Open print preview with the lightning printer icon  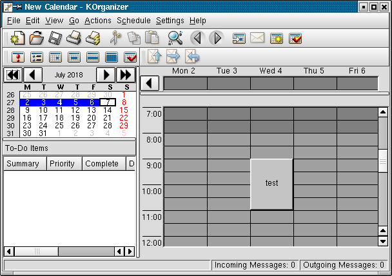coord(93,38)
